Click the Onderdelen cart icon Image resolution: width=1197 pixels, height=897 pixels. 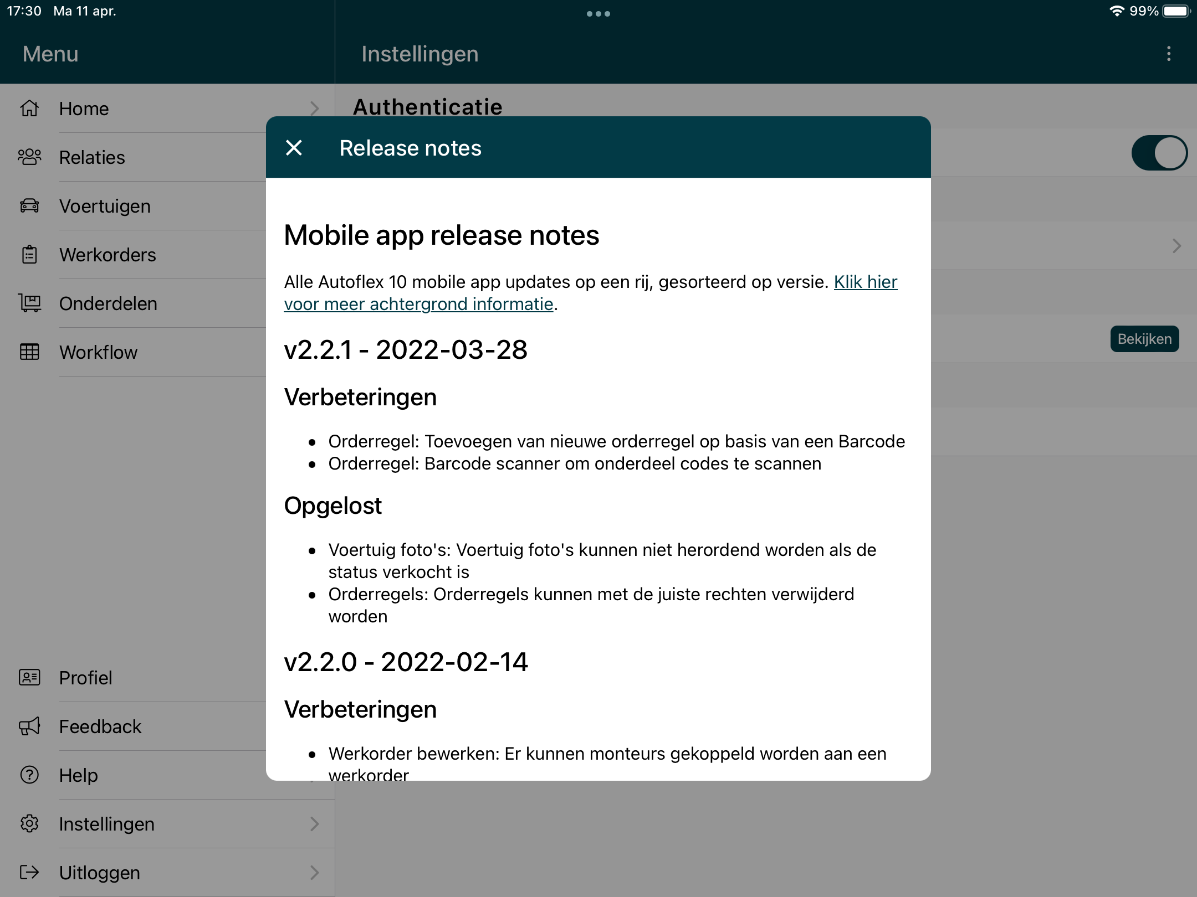(29, 303)
